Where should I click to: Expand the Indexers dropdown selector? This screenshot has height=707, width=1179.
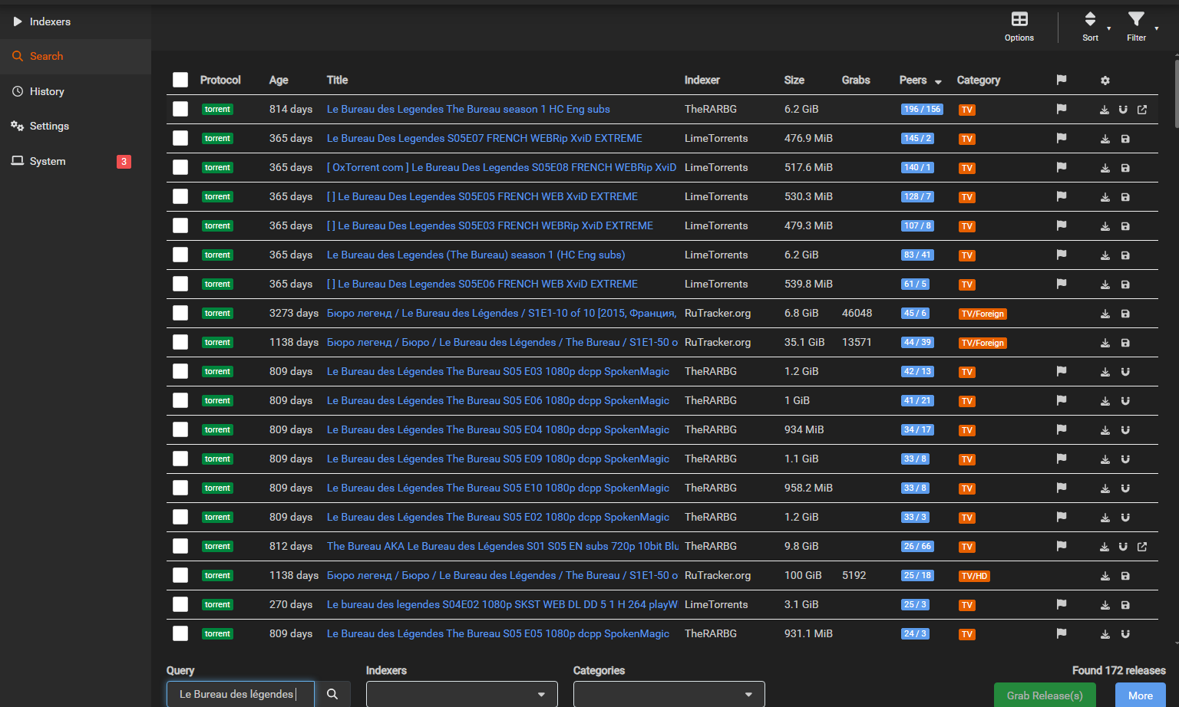point(461,694)
